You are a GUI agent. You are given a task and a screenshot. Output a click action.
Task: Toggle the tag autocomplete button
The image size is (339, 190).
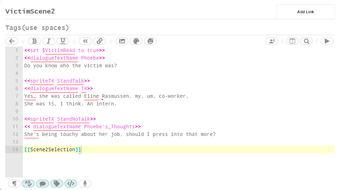click(57, 184)
